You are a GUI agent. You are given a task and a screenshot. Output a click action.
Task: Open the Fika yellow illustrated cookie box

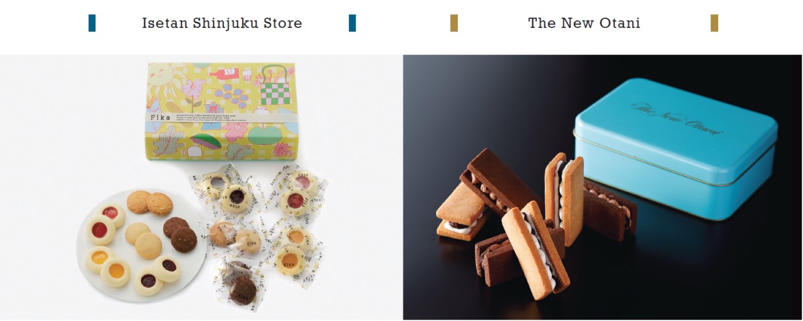click(220, 111)
